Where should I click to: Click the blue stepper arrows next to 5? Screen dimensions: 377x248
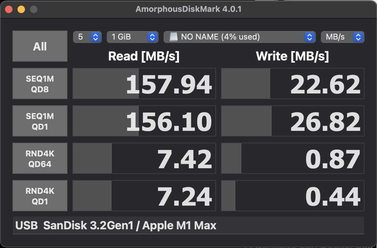coord(95,37)
